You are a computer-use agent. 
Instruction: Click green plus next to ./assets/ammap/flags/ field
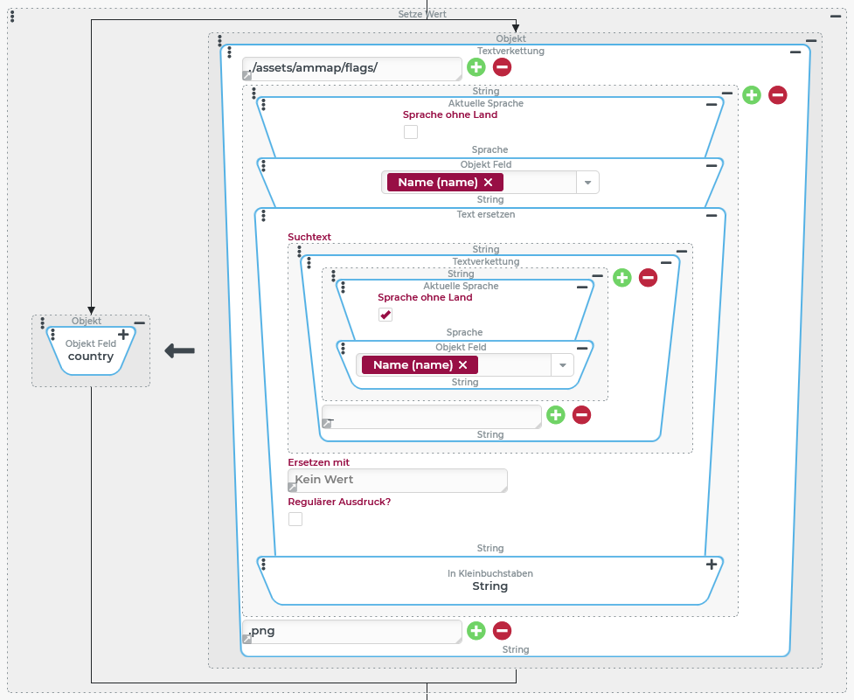click(x=476, y=67)
